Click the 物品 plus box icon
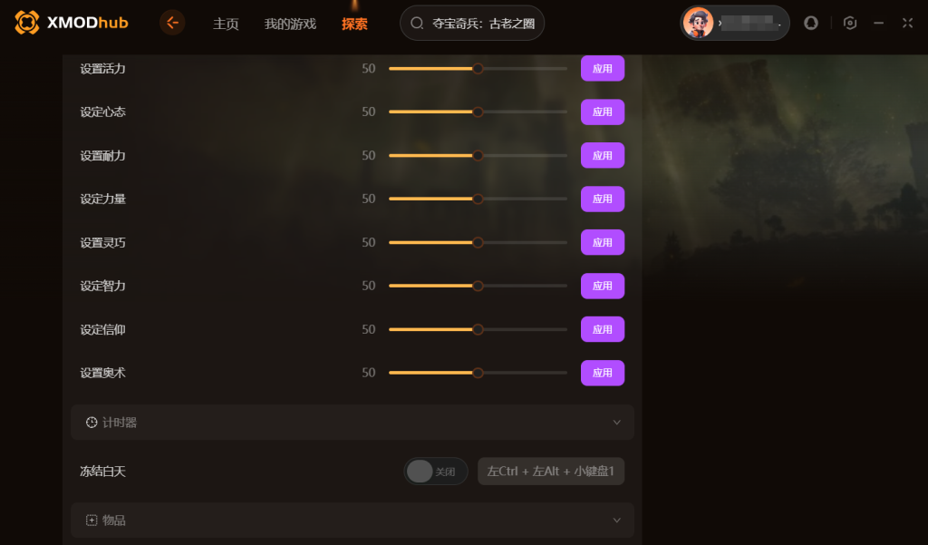Image resolution: width=928 pixels, height=545 pixels. pyautogui.click(x=92, y=521)
